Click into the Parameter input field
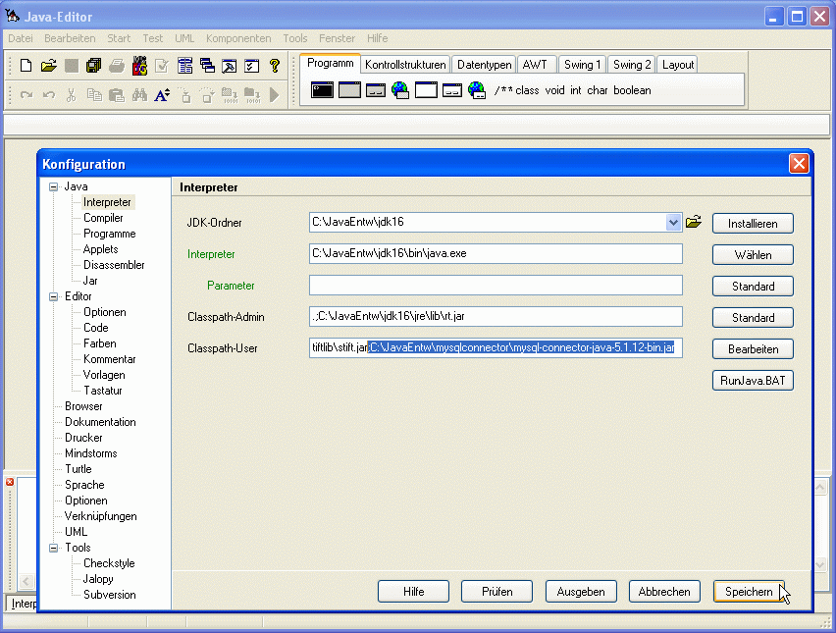Viewport: 836px width, 633px height. tap(496, 286)
